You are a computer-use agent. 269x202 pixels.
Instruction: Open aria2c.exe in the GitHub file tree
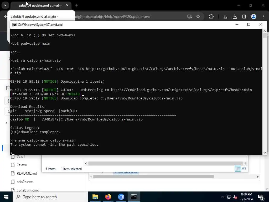coord(24,182)
